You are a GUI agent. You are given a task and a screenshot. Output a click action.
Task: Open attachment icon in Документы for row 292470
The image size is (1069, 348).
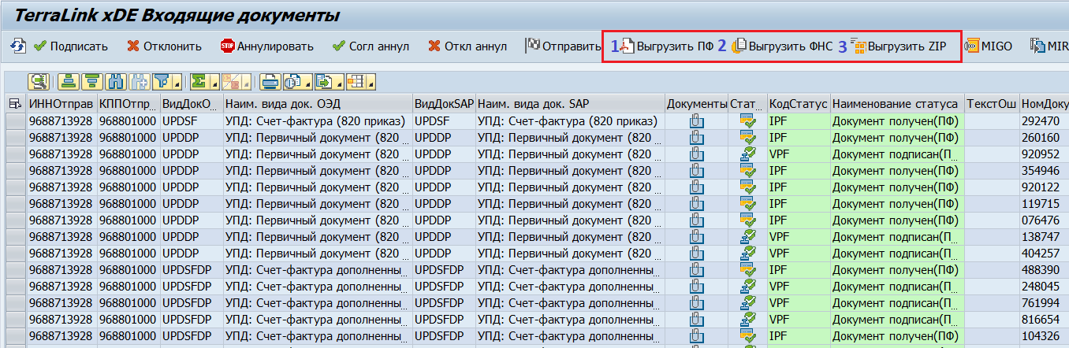pos(696,121)
